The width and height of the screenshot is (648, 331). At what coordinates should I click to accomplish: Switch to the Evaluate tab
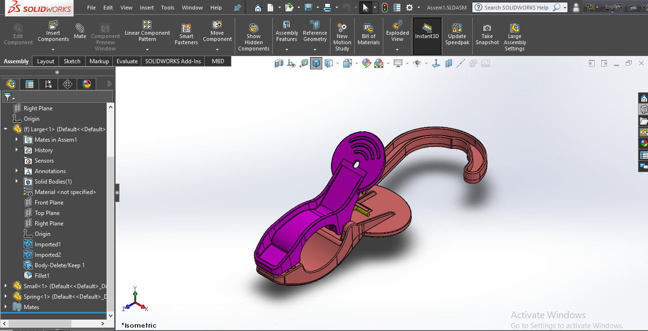pyautogui.click(x=127, y=61)
